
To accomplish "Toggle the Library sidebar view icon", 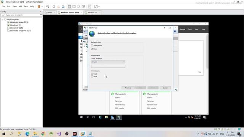I will pyautogui.click(x=69, y=6).
